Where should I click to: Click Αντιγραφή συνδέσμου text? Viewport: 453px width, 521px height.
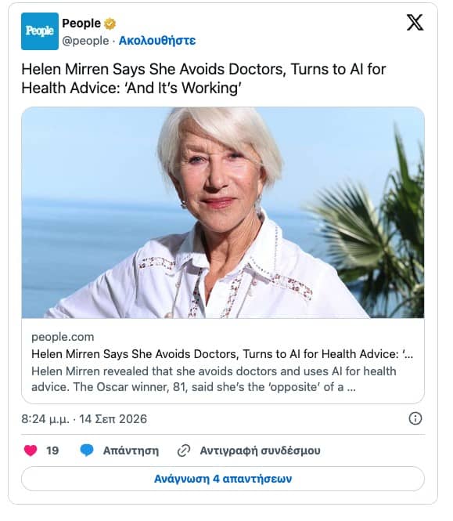261,451
